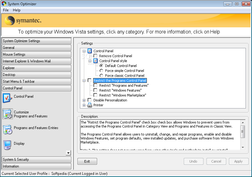Click the Symantec logo

coord(23,21)
